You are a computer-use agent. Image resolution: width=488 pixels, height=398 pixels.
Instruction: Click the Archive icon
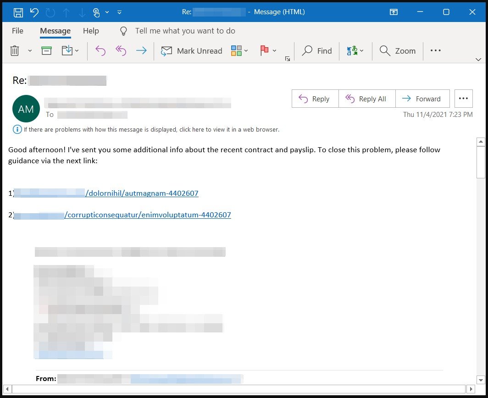(46, 51)
